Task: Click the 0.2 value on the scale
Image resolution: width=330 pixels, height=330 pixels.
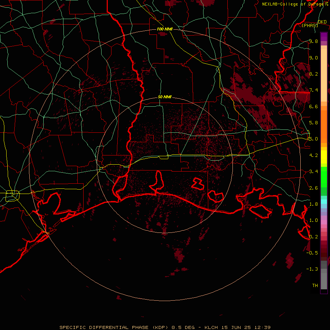Action: click(313, 236)
